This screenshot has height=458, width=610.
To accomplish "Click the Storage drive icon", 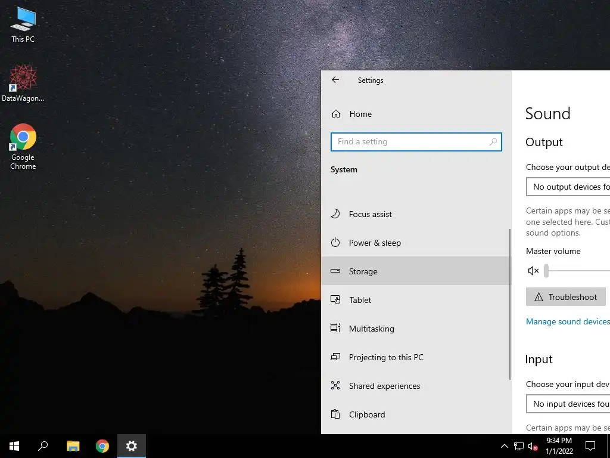I will (335, 271).
